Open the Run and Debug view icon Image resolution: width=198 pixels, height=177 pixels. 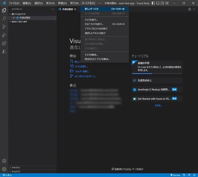[4, 35]
